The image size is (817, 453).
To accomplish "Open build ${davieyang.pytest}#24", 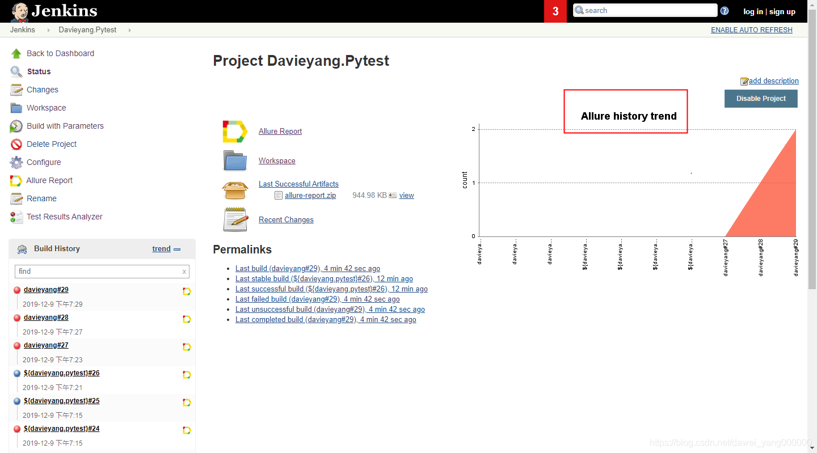I will [62, 429].
